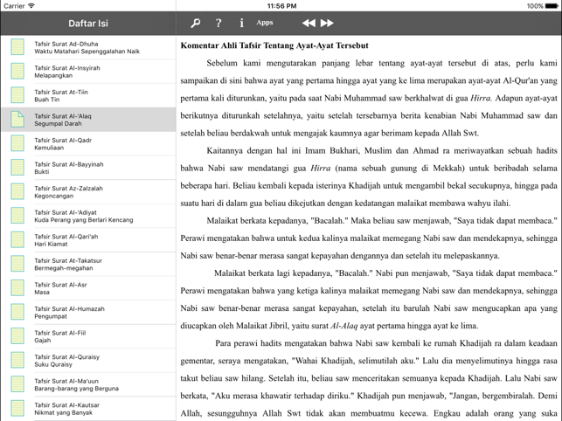Open the search magnifier tool
562x421 pixels.
195,24
